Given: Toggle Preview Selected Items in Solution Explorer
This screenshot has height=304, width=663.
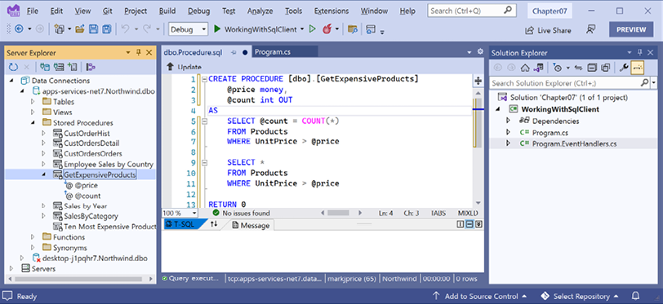Looking at the screenshot, I should click(637, 67).
